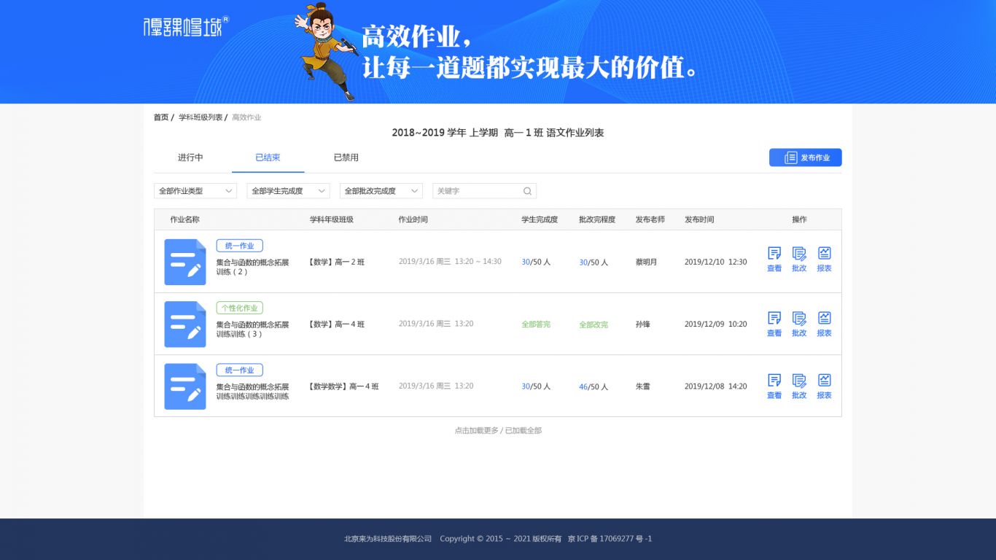Click grading count 46/50 人

tap(594, 386)
